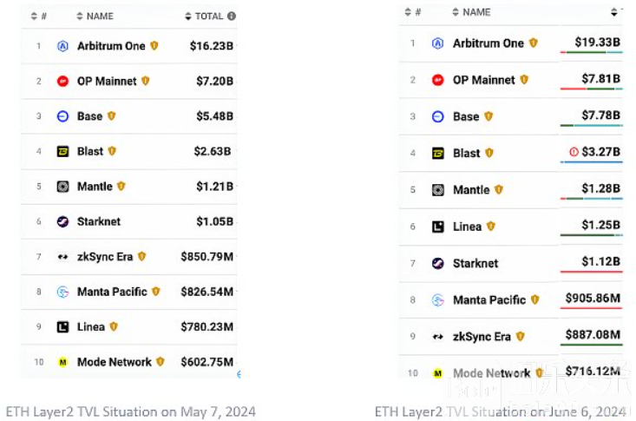The image size is (636, 421).
Task: Click the Manta Pacific logo in right table
Action: coord(437,300)
